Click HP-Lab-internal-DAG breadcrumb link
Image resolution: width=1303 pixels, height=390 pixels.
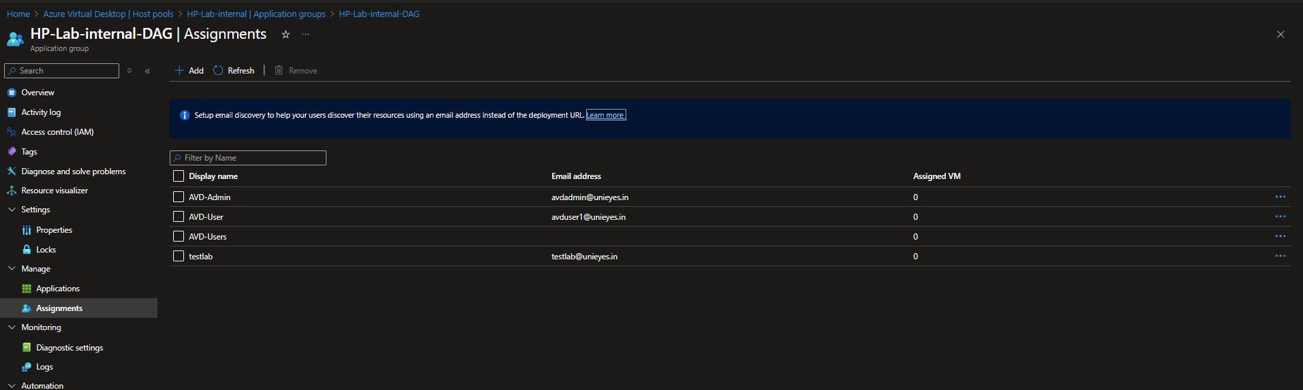coord(379,14)
